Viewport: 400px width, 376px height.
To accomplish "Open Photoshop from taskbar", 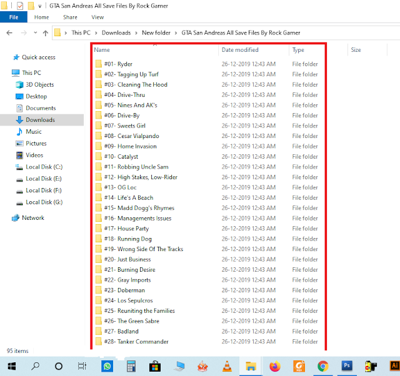I will point(347,366).
